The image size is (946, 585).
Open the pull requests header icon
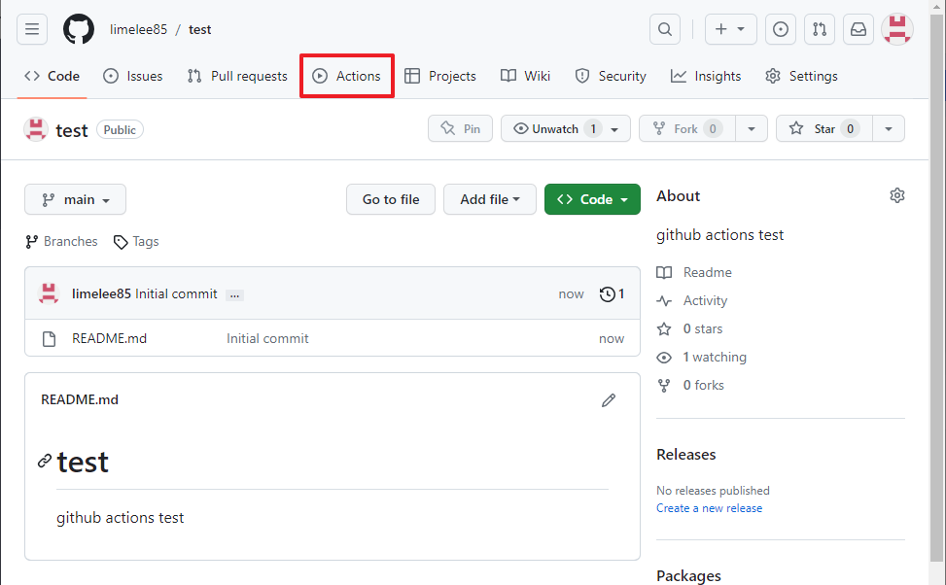(x=820, y=29)
